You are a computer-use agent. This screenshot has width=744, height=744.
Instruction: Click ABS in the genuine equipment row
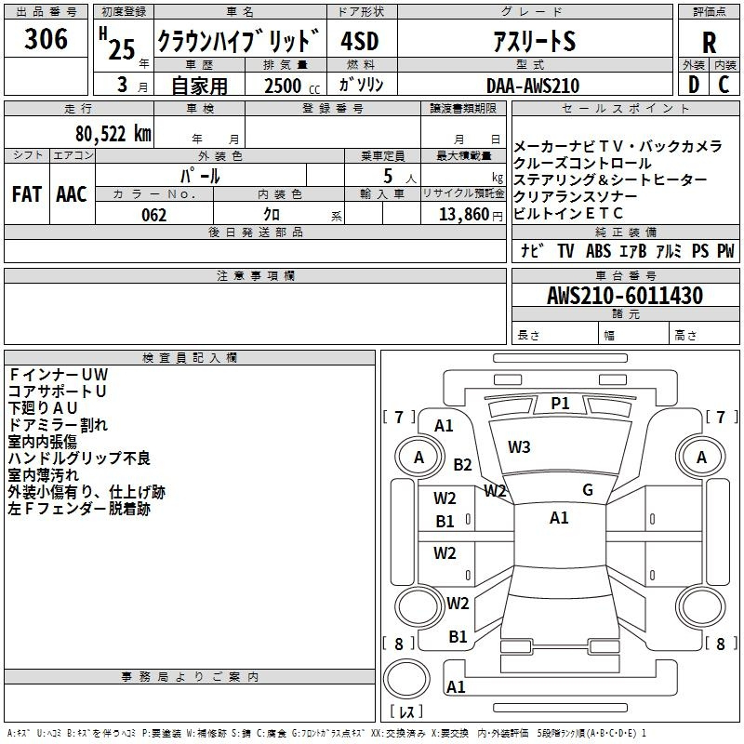pos(598,250)
